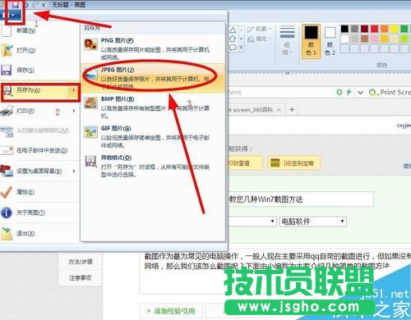The width and height of the screenshot is (411, 320).
Task: Save as PNG 图片(P)
Action: coord(153,48)
